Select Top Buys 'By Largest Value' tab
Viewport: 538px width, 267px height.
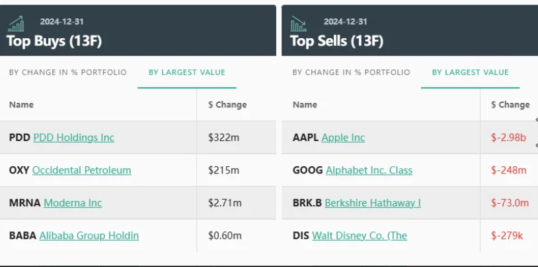(x=187, y=73)
